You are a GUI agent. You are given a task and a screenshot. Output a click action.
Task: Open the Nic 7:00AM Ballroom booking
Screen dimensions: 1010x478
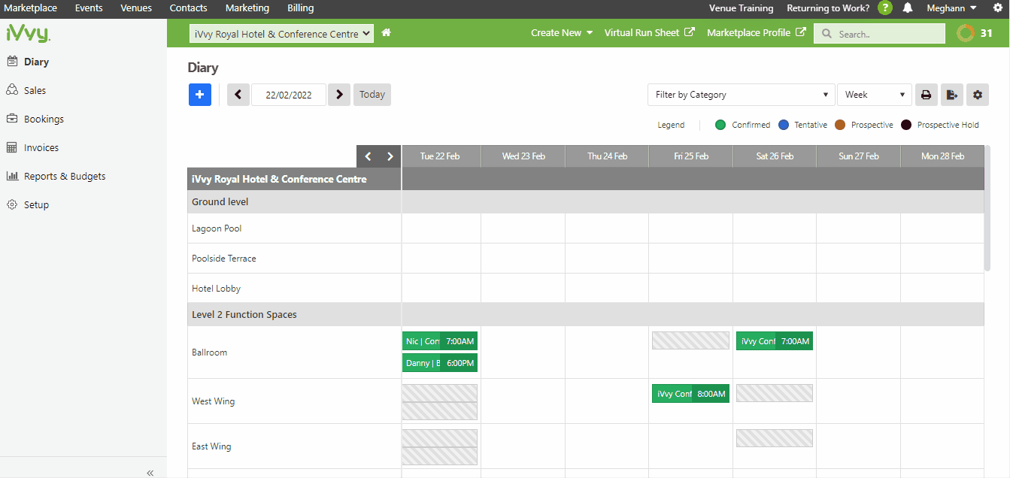click(440, 341)
